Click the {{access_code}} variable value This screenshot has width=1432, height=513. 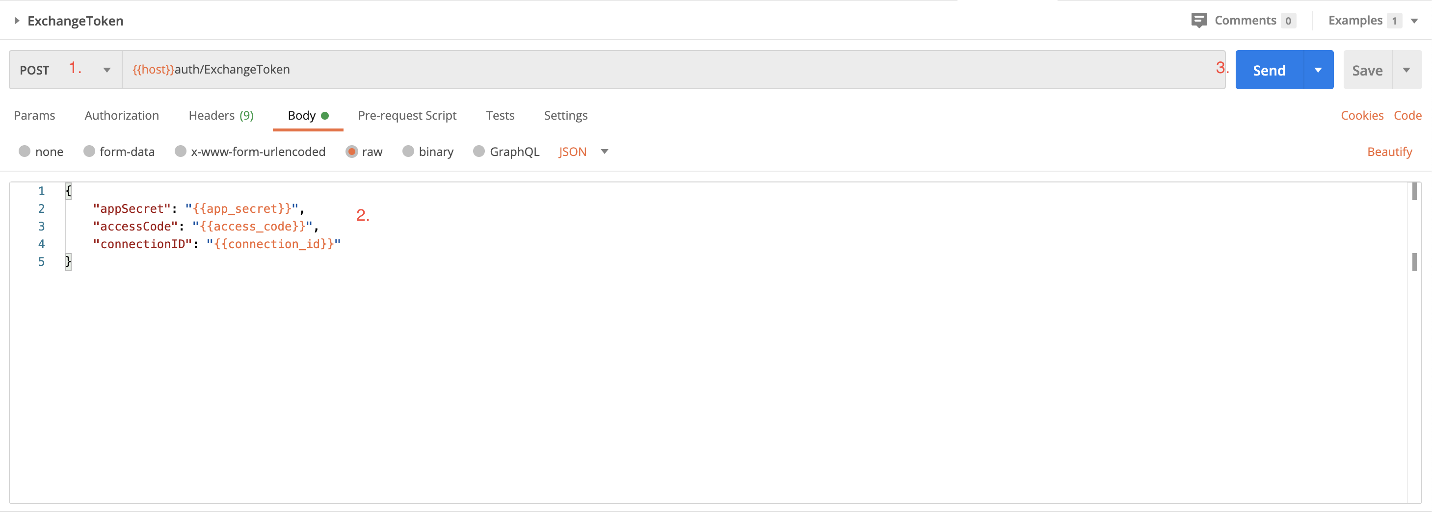(252, 227)
